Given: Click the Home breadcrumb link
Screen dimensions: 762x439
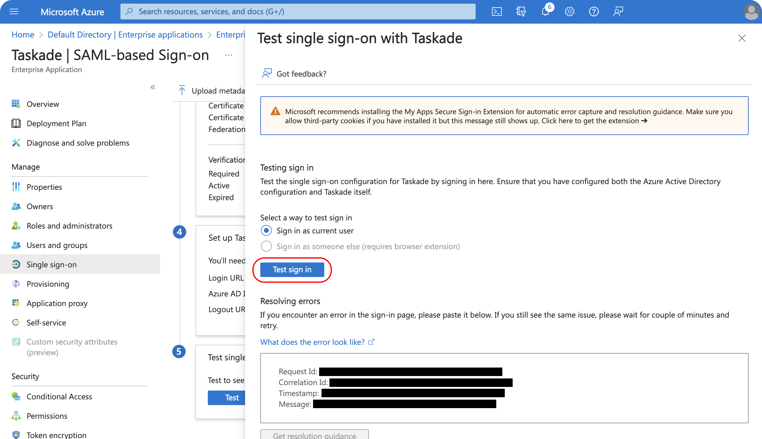Looking at the screenshot, I should tap(23, 35).
